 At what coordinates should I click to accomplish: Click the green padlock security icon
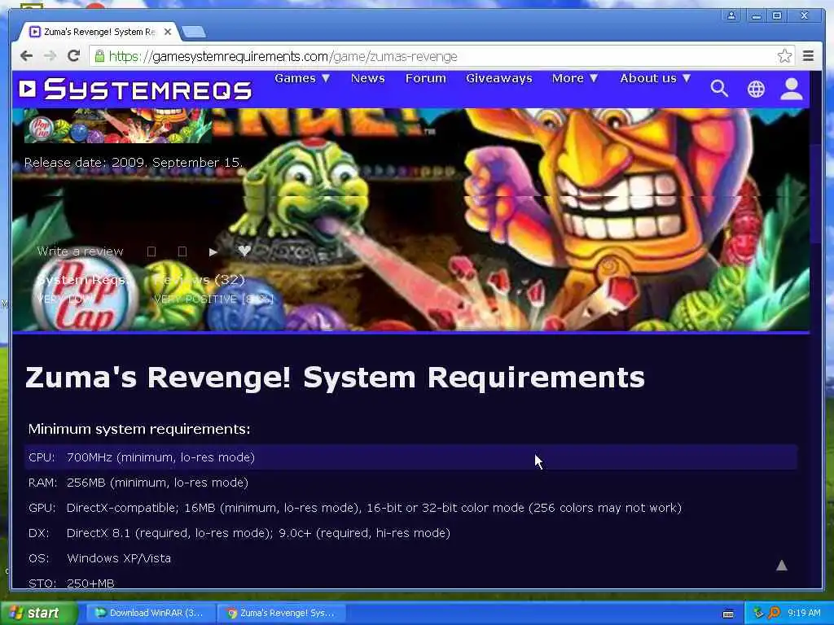click(x=99, y=56)
